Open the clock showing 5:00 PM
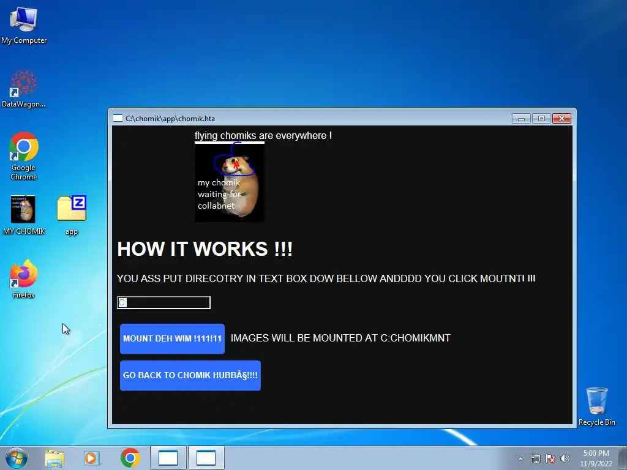Image resolution: width=627 pixels, height=470 pixels. pyautogui.click(x=596, y=458)
